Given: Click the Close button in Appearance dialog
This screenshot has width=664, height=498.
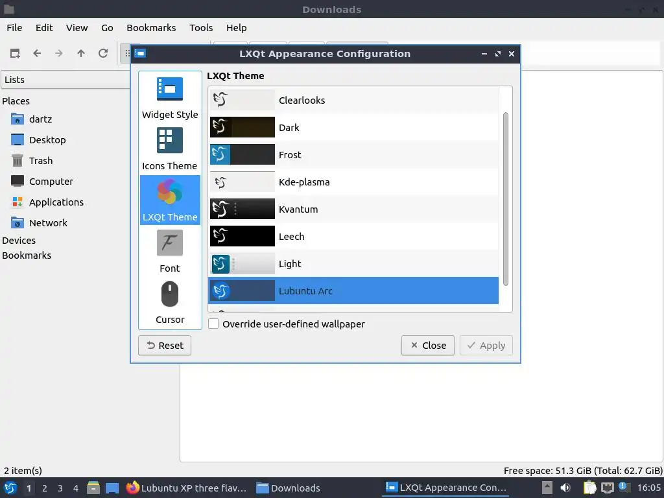Looking at the screenshot, I should 428,346.
